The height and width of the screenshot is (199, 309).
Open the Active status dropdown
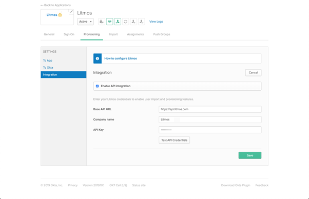point(85,22)
